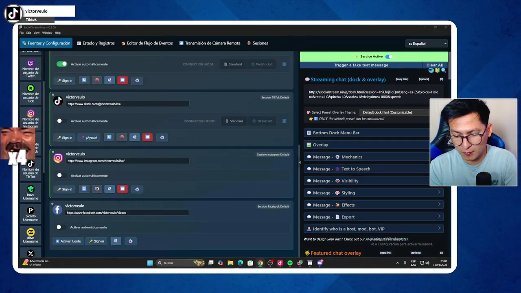Select Standard connection mode in top card

pyautogui.click(x=233, y=64)
